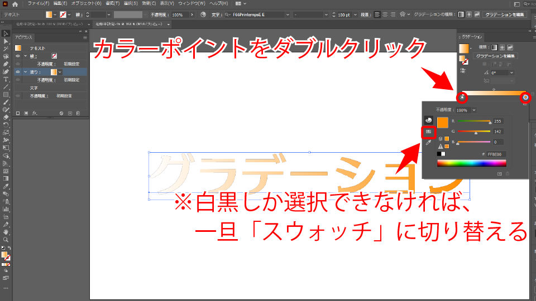Select the Lasso tool
The width and height of the screenshot is (536, 301).
[x=6, y=56]
